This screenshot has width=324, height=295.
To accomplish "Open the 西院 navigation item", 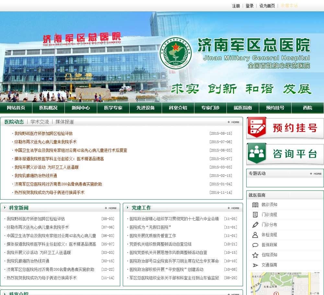I will point(308,108).
